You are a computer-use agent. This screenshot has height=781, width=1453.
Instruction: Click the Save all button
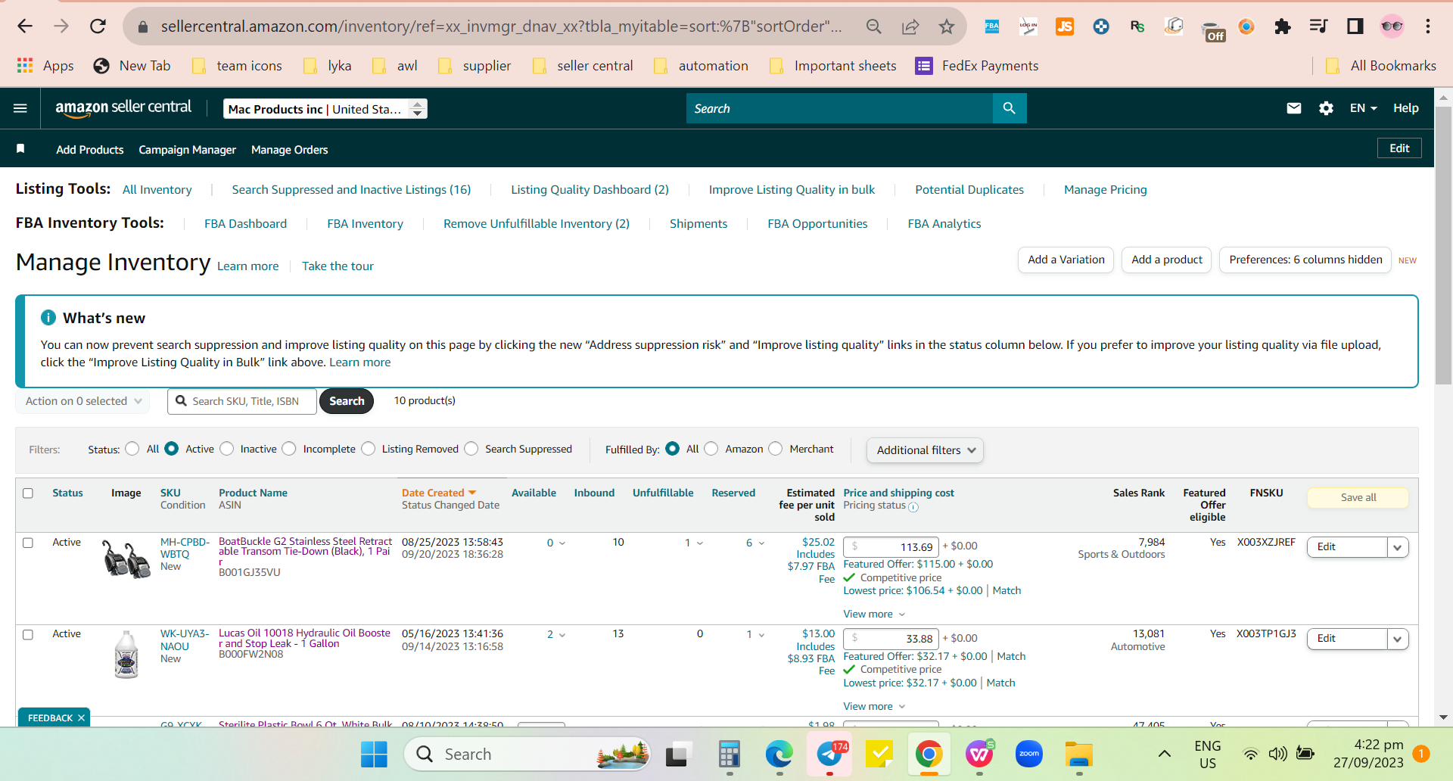point(1358,497)
